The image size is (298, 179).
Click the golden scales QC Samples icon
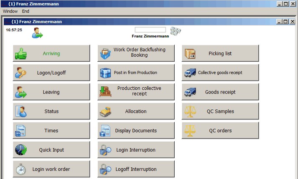click(x=189, y=111)
